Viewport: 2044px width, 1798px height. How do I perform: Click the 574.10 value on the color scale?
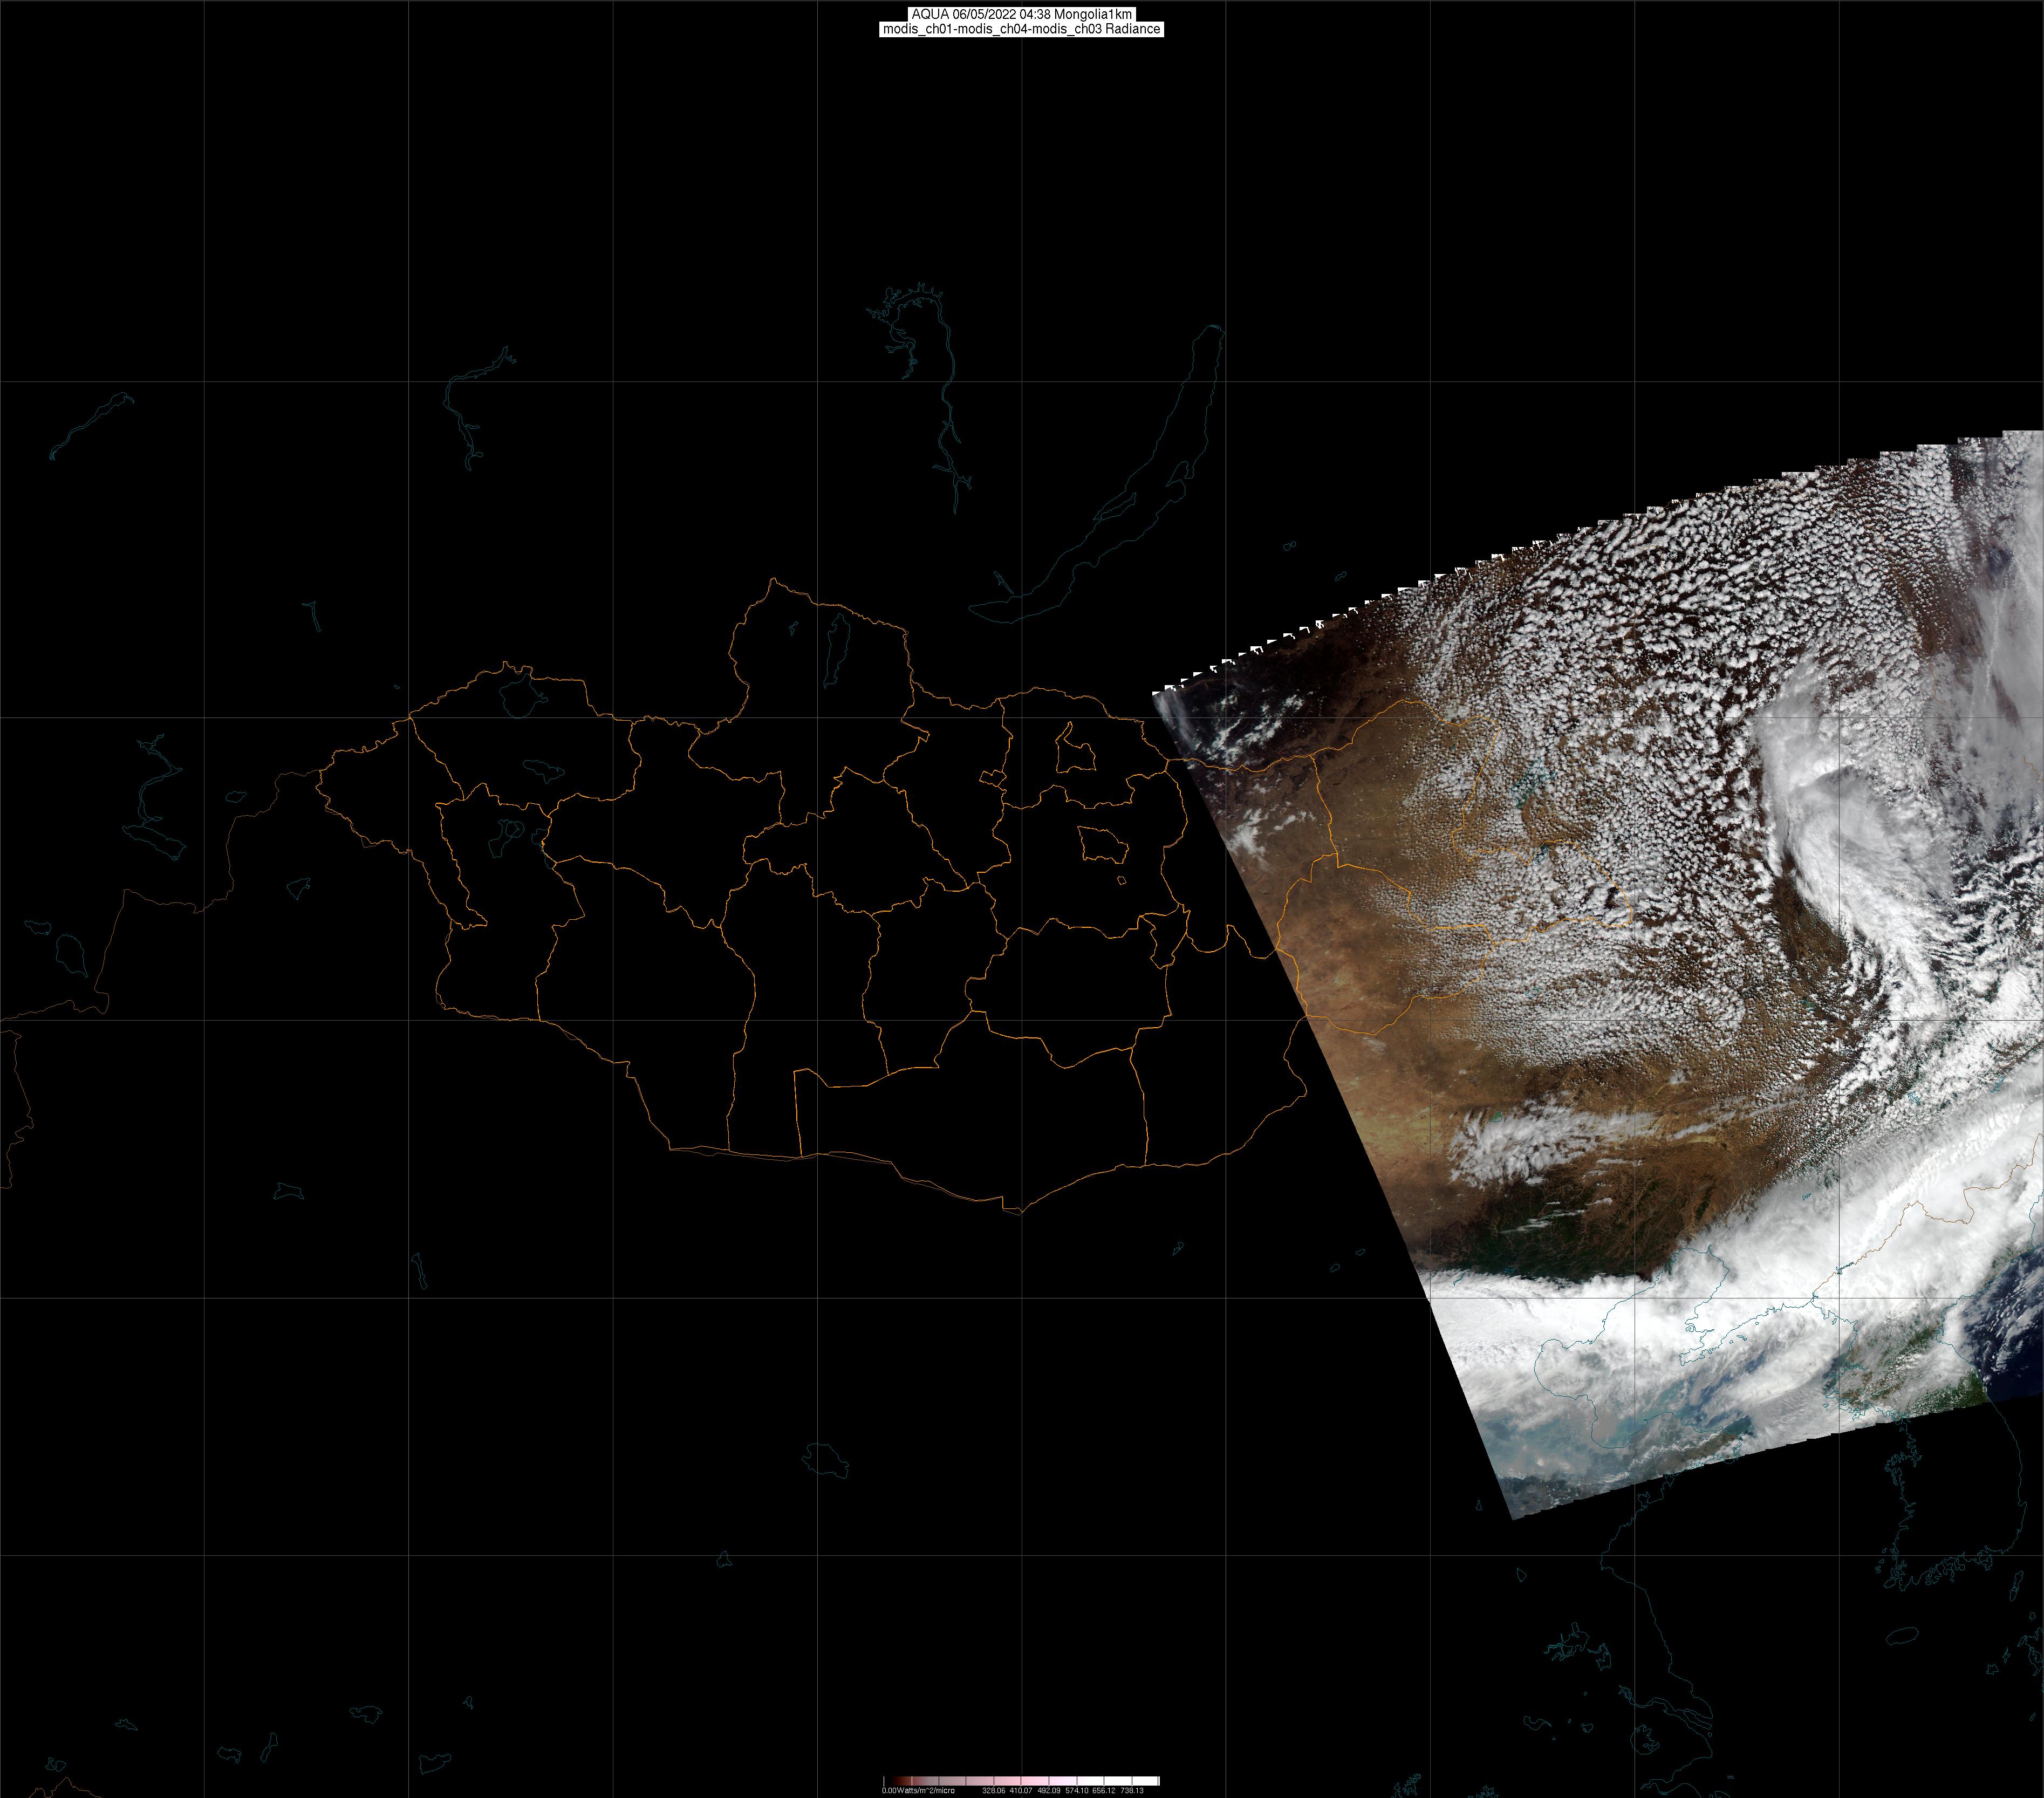tap(1077, 1790)
